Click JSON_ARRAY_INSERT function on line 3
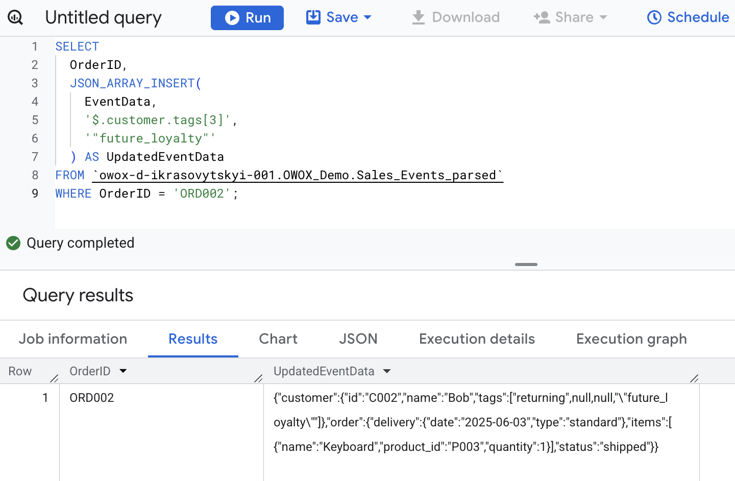 click(x=132, y=83)
